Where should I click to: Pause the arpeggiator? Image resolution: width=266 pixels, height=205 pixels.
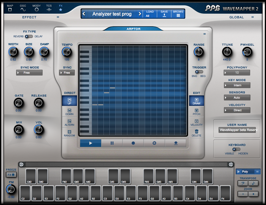pyautogui.click(x=112, y=143)
